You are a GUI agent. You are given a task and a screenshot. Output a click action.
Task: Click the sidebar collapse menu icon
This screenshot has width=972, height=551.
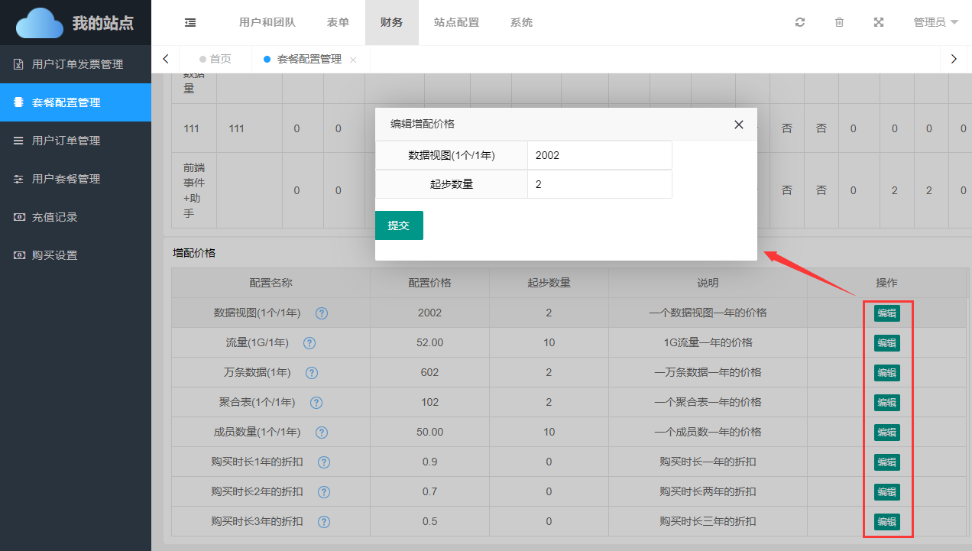190,23
